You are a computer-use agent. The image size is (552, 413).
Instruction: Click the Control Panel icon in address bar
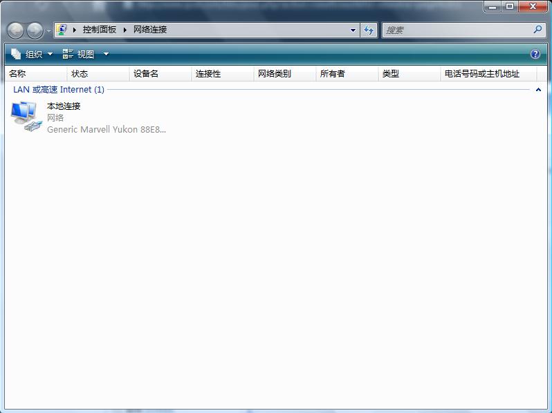point(62,30)
